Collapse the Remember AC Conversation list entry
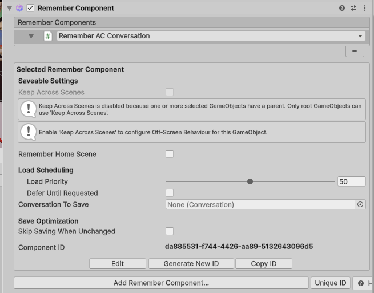The height and width of the screenshot is (293, 374). 31,36
